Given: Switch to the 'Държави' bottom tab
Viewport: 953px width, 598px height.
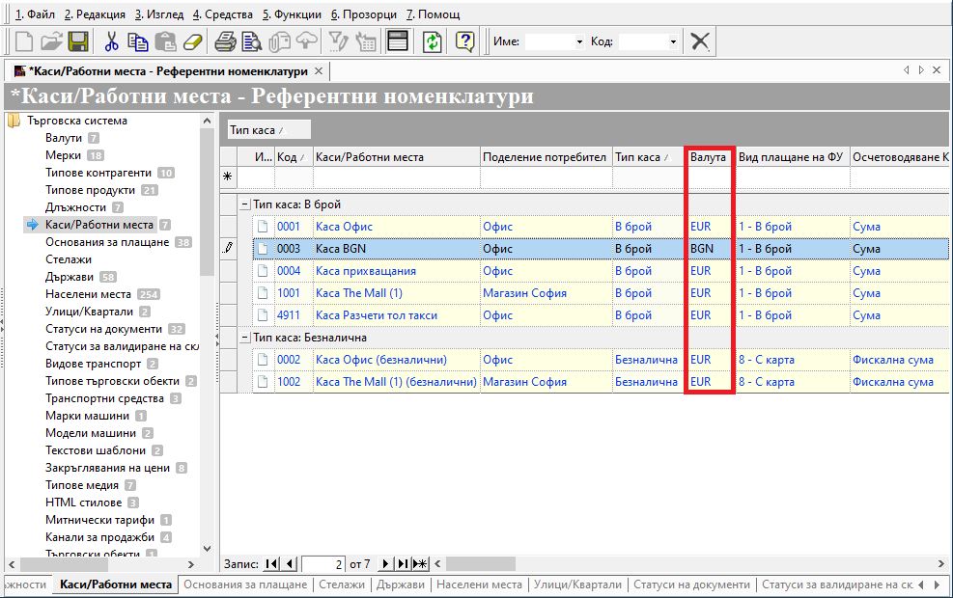Looking at the screenshot, I should (x=401, y=584).
